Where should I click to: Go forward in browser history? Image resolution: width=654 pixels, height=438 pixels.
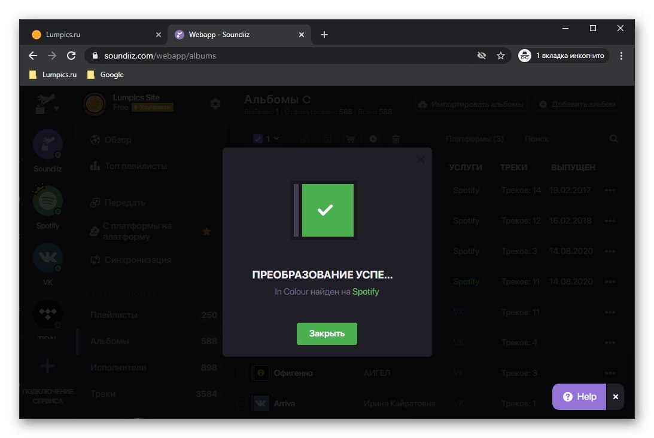coord(51,56)
